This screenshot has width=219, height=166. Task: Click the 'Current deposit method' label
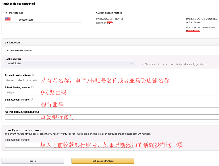pos(109,13)
